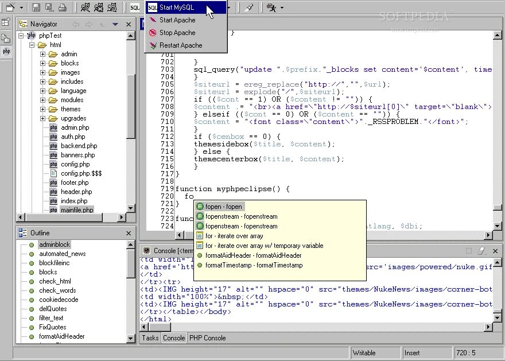Click the Outline scrollbar down arrow
This screenshot has width=505, height=361.
130,339
